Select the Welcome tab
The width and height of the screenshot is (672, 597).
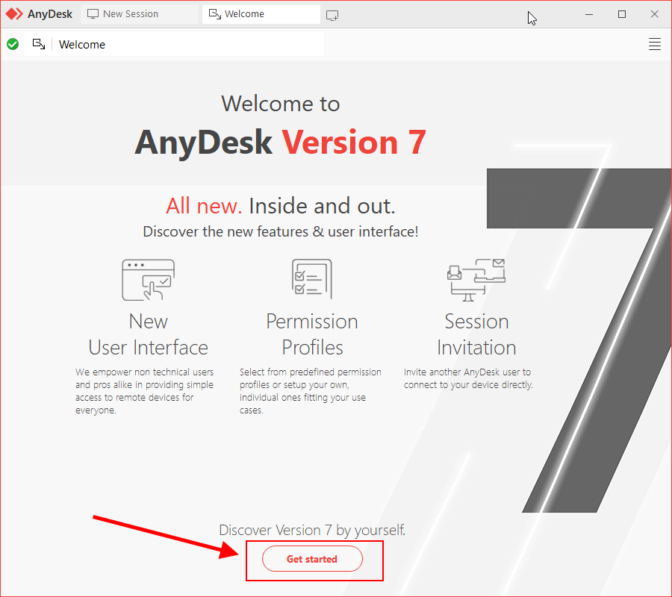click(x=261, y=14)
